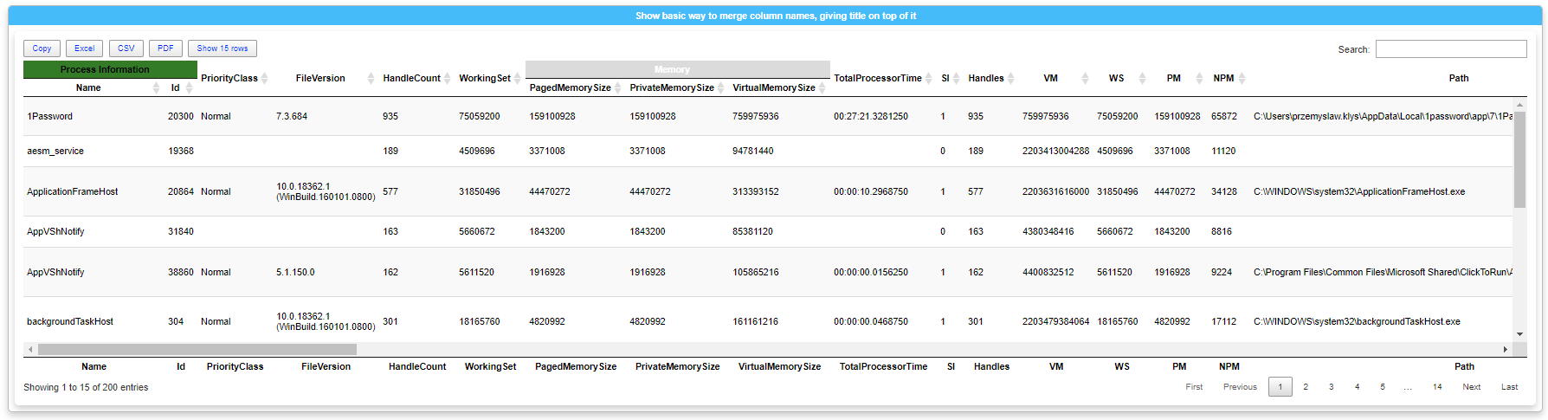Sort by TotalProcessorTime column arrows

coord(929,78)
